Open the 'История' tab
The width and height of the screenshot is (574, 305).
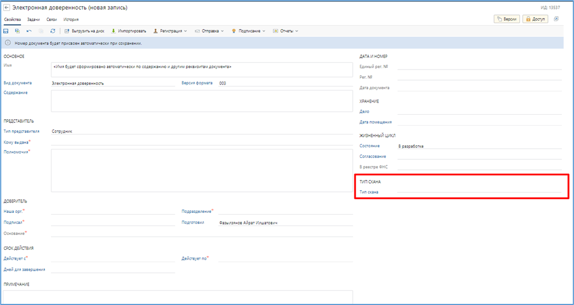pyautogui.click(x=71, y=19)
